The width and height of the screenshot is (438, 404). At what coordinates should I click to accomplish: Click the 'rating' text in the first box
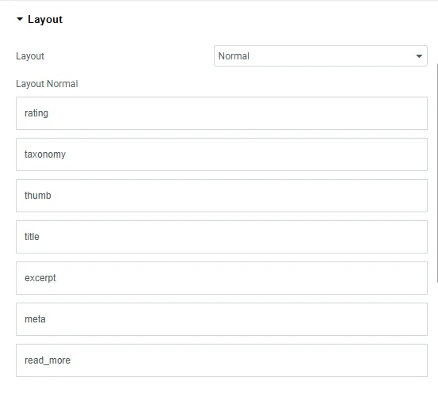[x=36, y=113]
